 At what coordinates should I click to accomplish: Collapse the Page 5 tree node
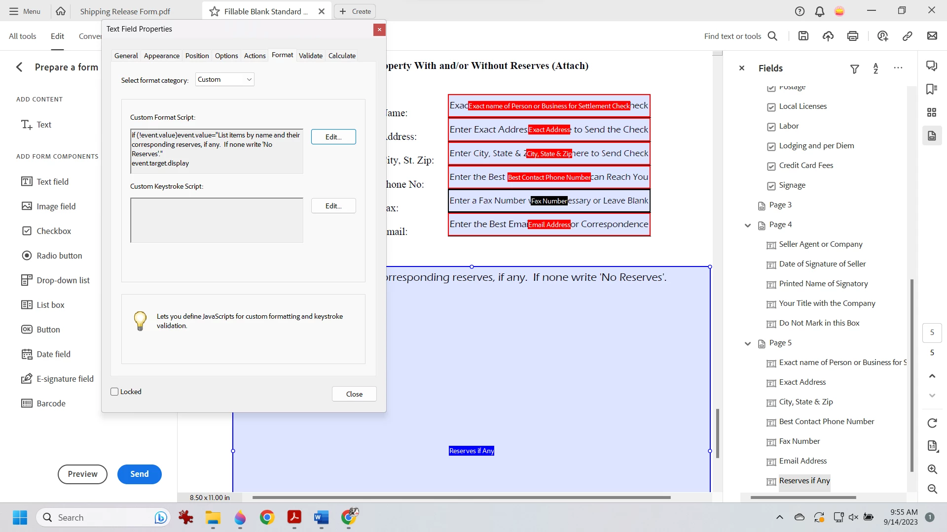click(x=748, y=343)
